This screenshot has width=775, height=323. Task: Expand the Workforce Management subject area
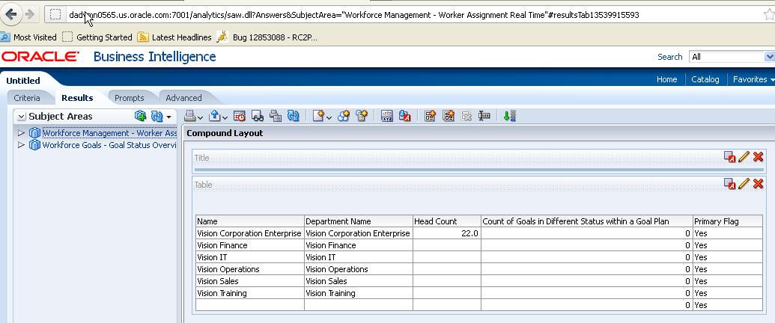click(x=21, y=133)
